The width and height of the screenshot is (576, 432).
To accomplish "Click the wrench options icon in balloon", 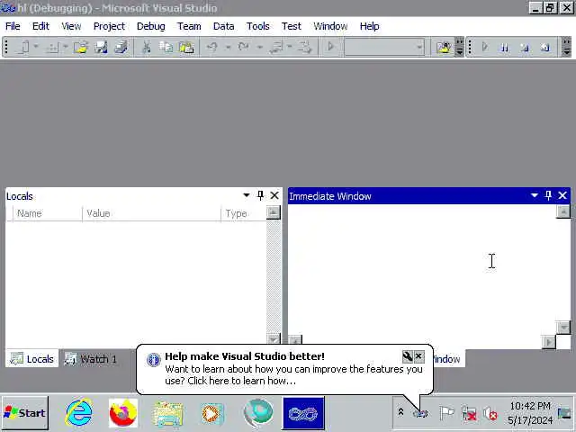I will [408, 356].
